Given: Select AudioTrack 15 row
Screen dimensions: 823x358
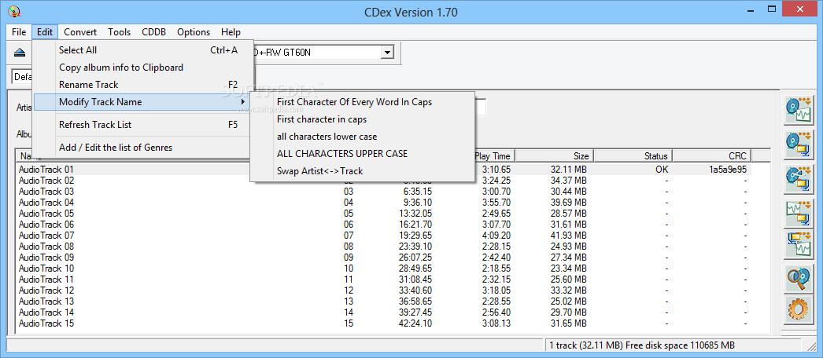Looking at the screenshot, I should (x=384, y=323).
